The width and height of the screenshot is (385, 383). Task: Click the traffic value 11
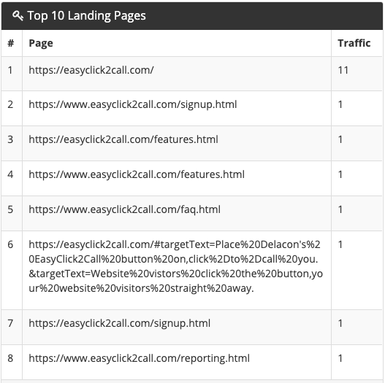coord(343,70)
